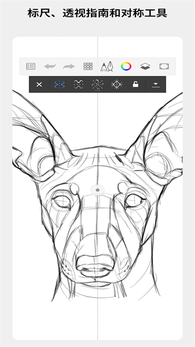Select the symmetry center handle
This screenshot has height=347, width=195.
(97, 190)
